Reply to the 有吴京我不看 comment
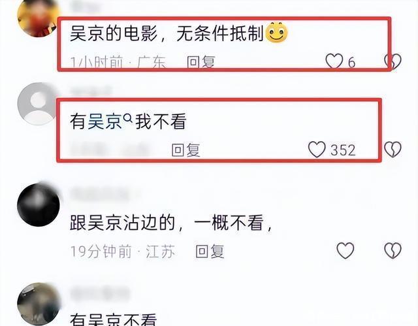 (185, 150)
